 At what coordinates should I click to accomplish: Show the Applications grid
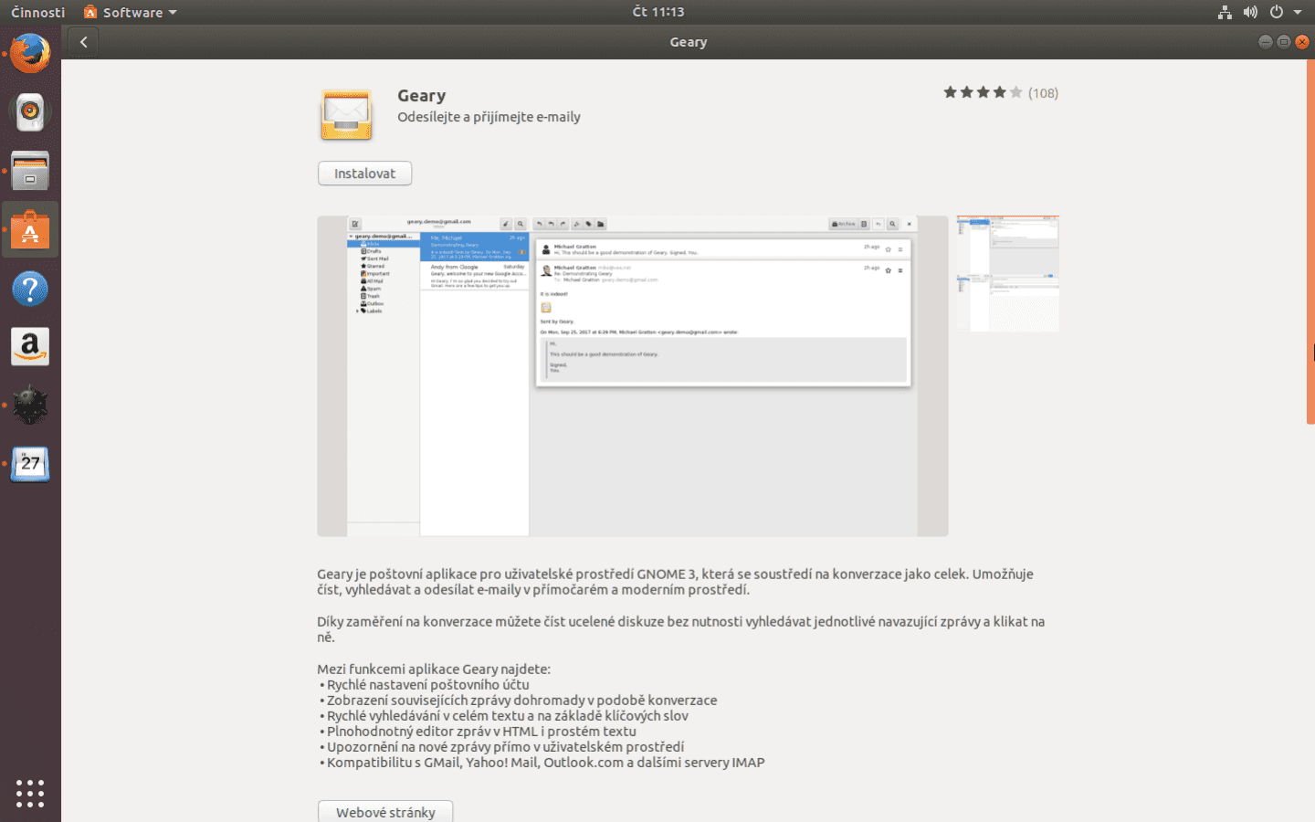[30, 794]
